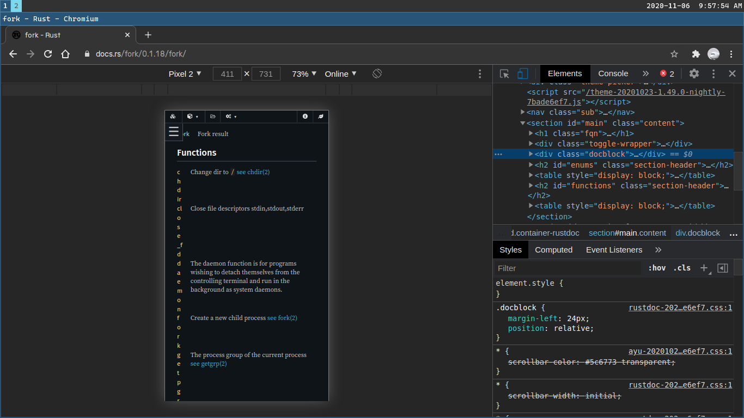The image size is (744, 418).
Task: Open DevTools settings gear
Action: point(694,73)
